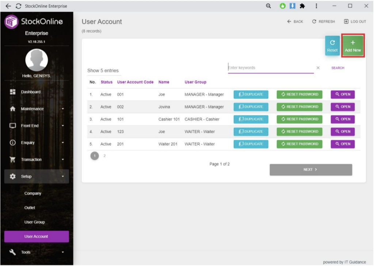Open the Dashboard grid icon
This screenshot has height=266, width=374.
pos(12,92)
